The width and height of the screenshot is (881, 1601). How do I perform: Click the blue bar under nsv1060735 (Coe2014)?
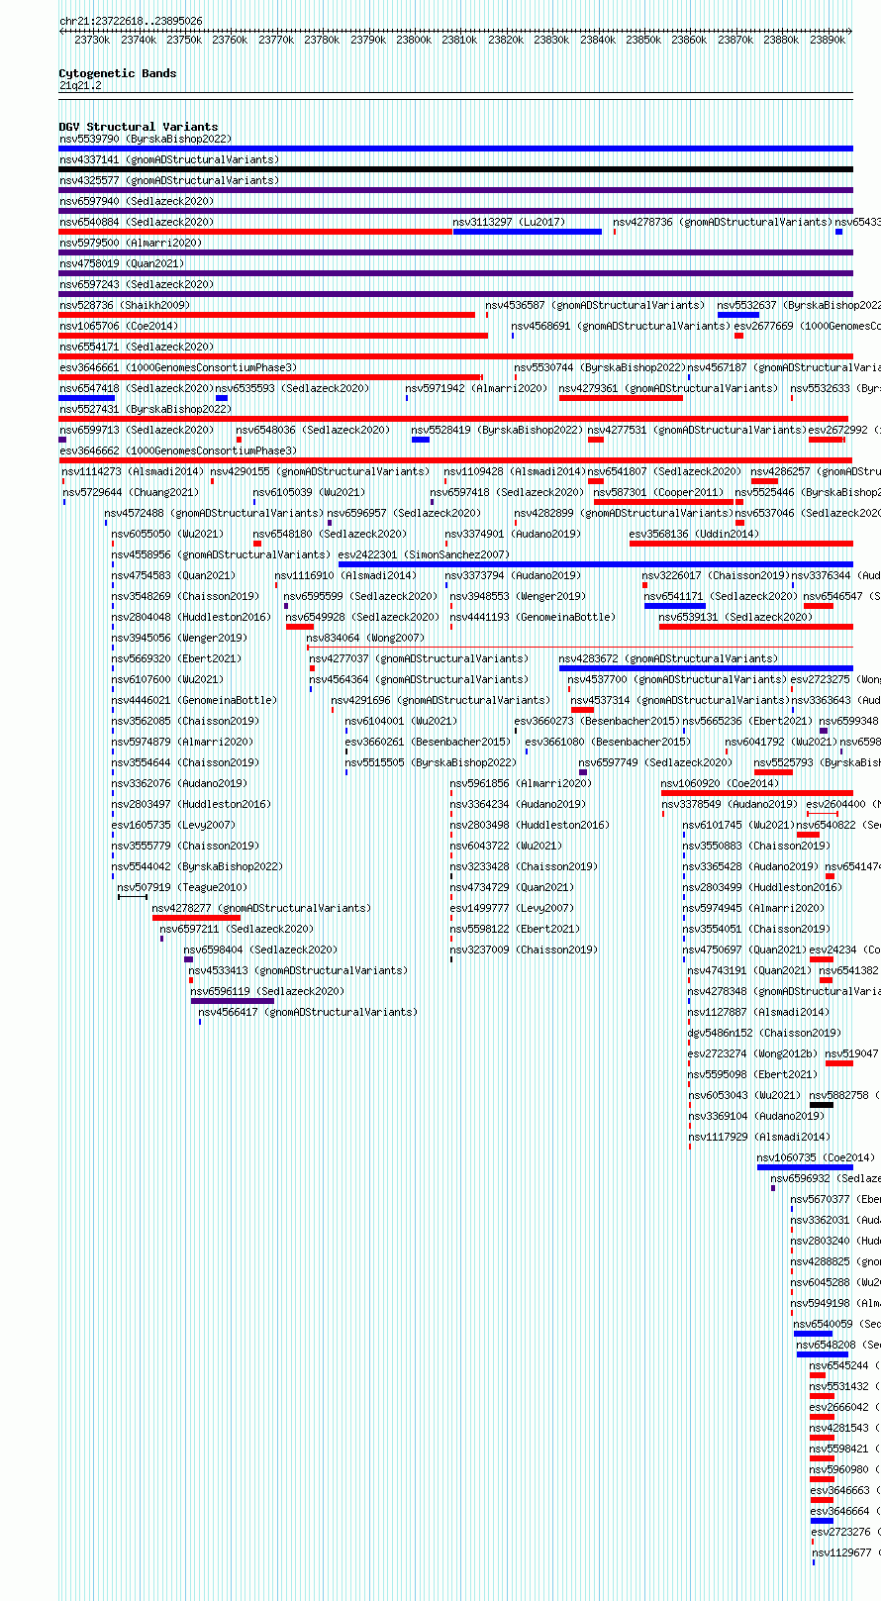tap(805, 1167)
